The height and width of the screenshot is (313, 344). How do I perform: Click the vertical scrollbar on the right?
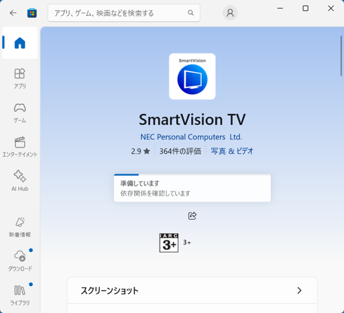341,56
